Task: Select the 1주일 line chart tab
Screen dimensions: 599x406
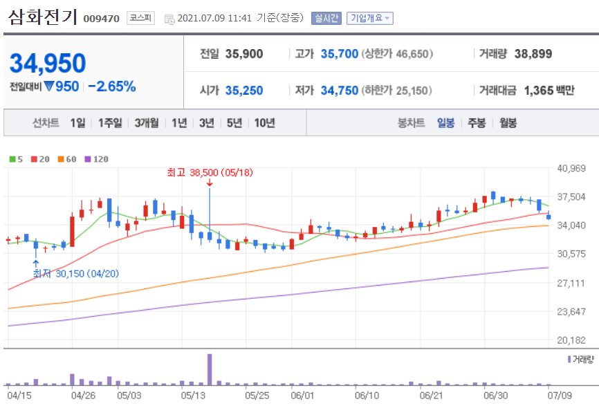Action: pyautogui.click(x=110, y=123)
